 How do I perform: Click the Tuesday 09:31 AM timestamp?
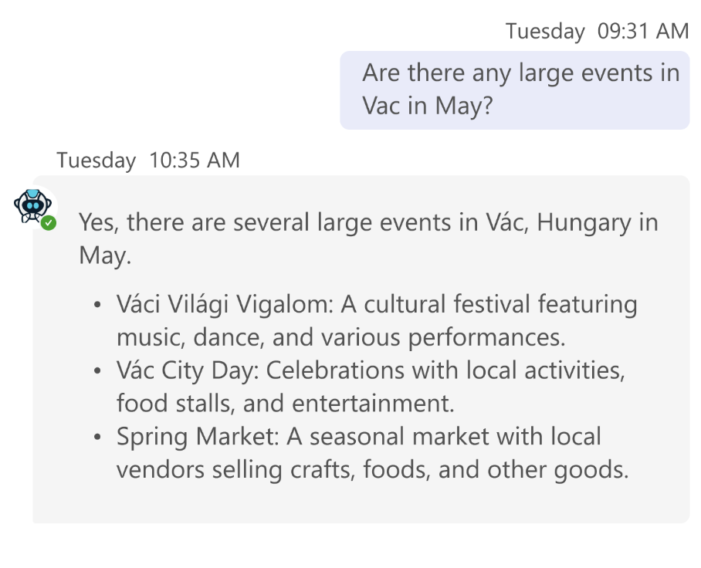coord(597,32)
